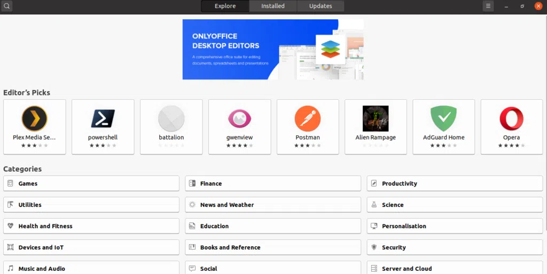Click the Opera label text
Viewport: 547px width, 274px height.
(511, 138)
